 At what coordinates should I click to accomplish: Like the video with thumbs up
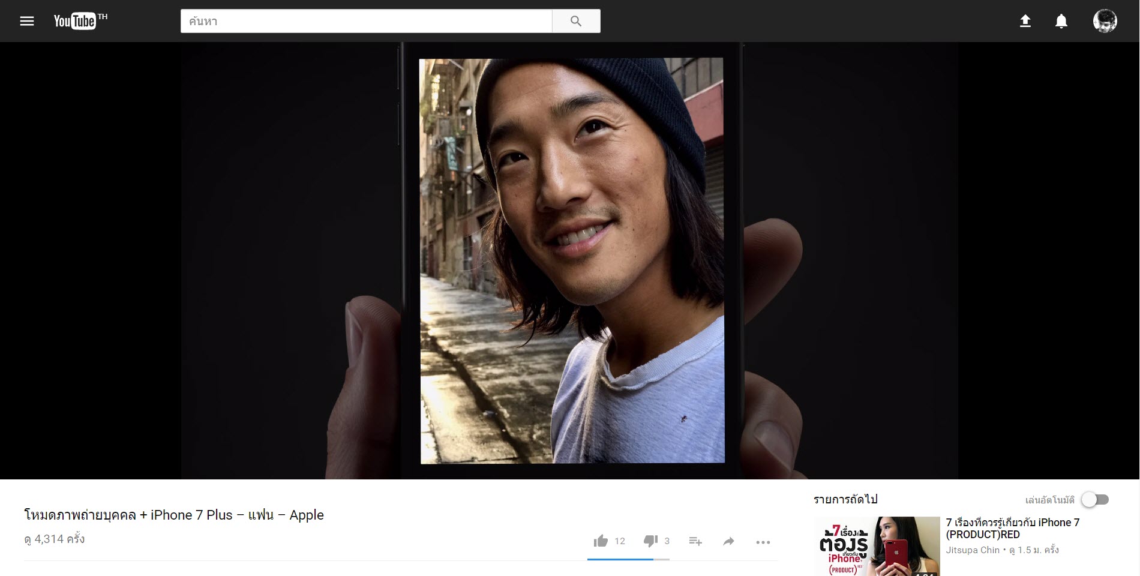[x=601, y=541]
